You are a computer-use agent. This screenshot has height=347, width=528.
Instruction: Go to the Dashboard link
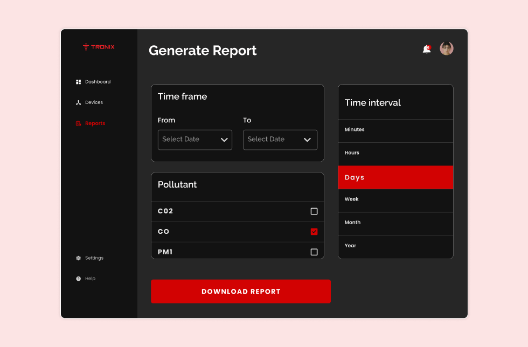pos(98,82)
